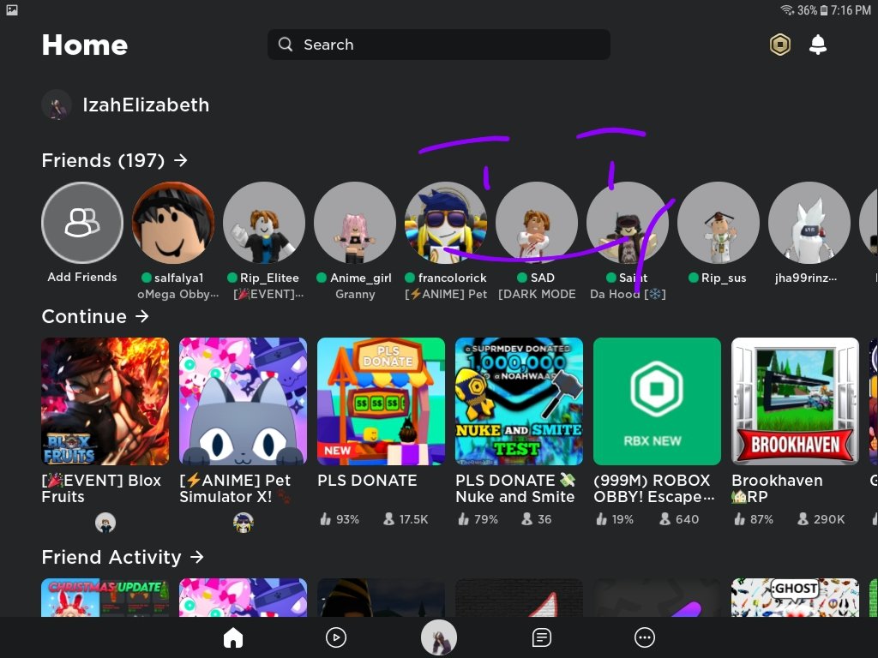The image size is (878, 658).
Task: Click the 'PLS DONATE' title text
Action: (367, 481)
